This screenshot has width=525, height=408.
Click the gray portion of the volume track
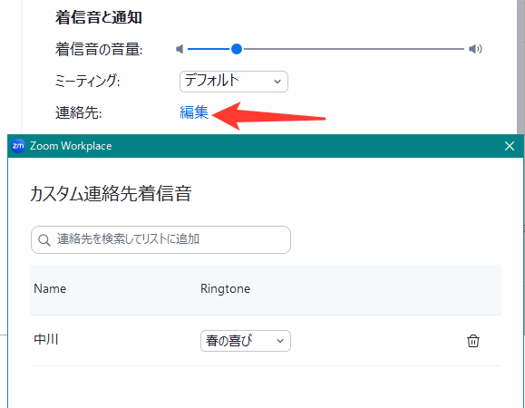pos(354,49)
